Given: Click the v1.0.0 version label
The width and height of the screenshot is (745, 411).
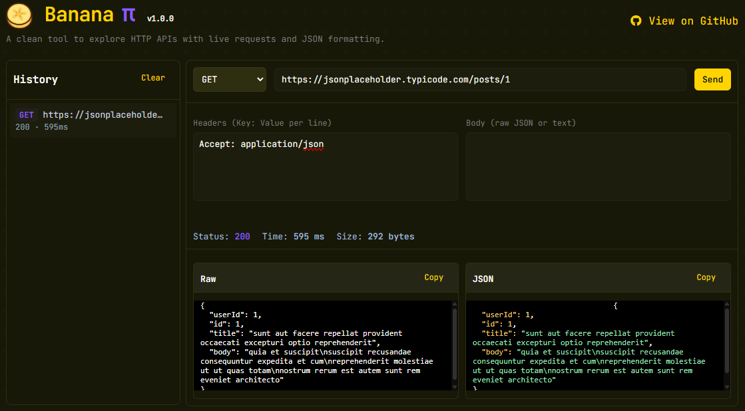Looking at the screenshot, I should pyautogui.click(x=160, y=19).
